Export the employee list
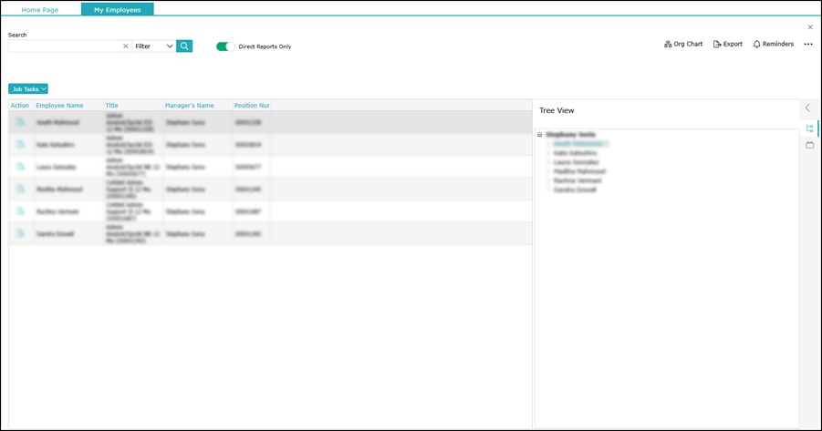The height and width of the screenshot is (431, 822). pos(727,44)
